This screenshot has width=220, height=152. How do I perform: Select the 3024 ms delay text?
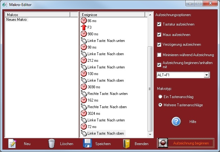94,113
